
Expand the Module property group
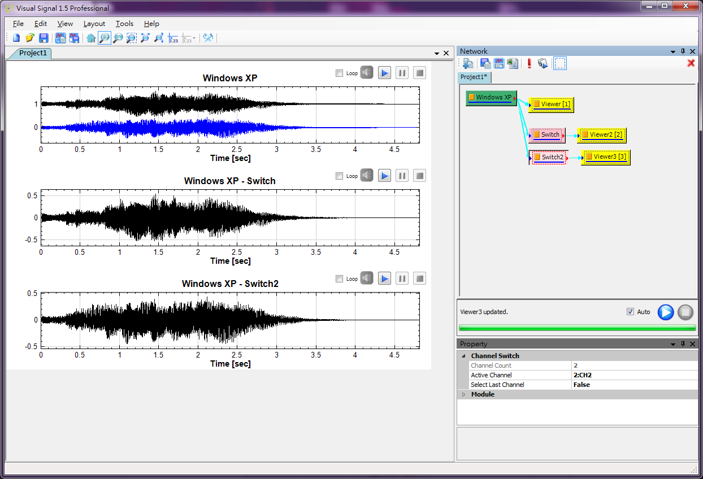[464, 394]
